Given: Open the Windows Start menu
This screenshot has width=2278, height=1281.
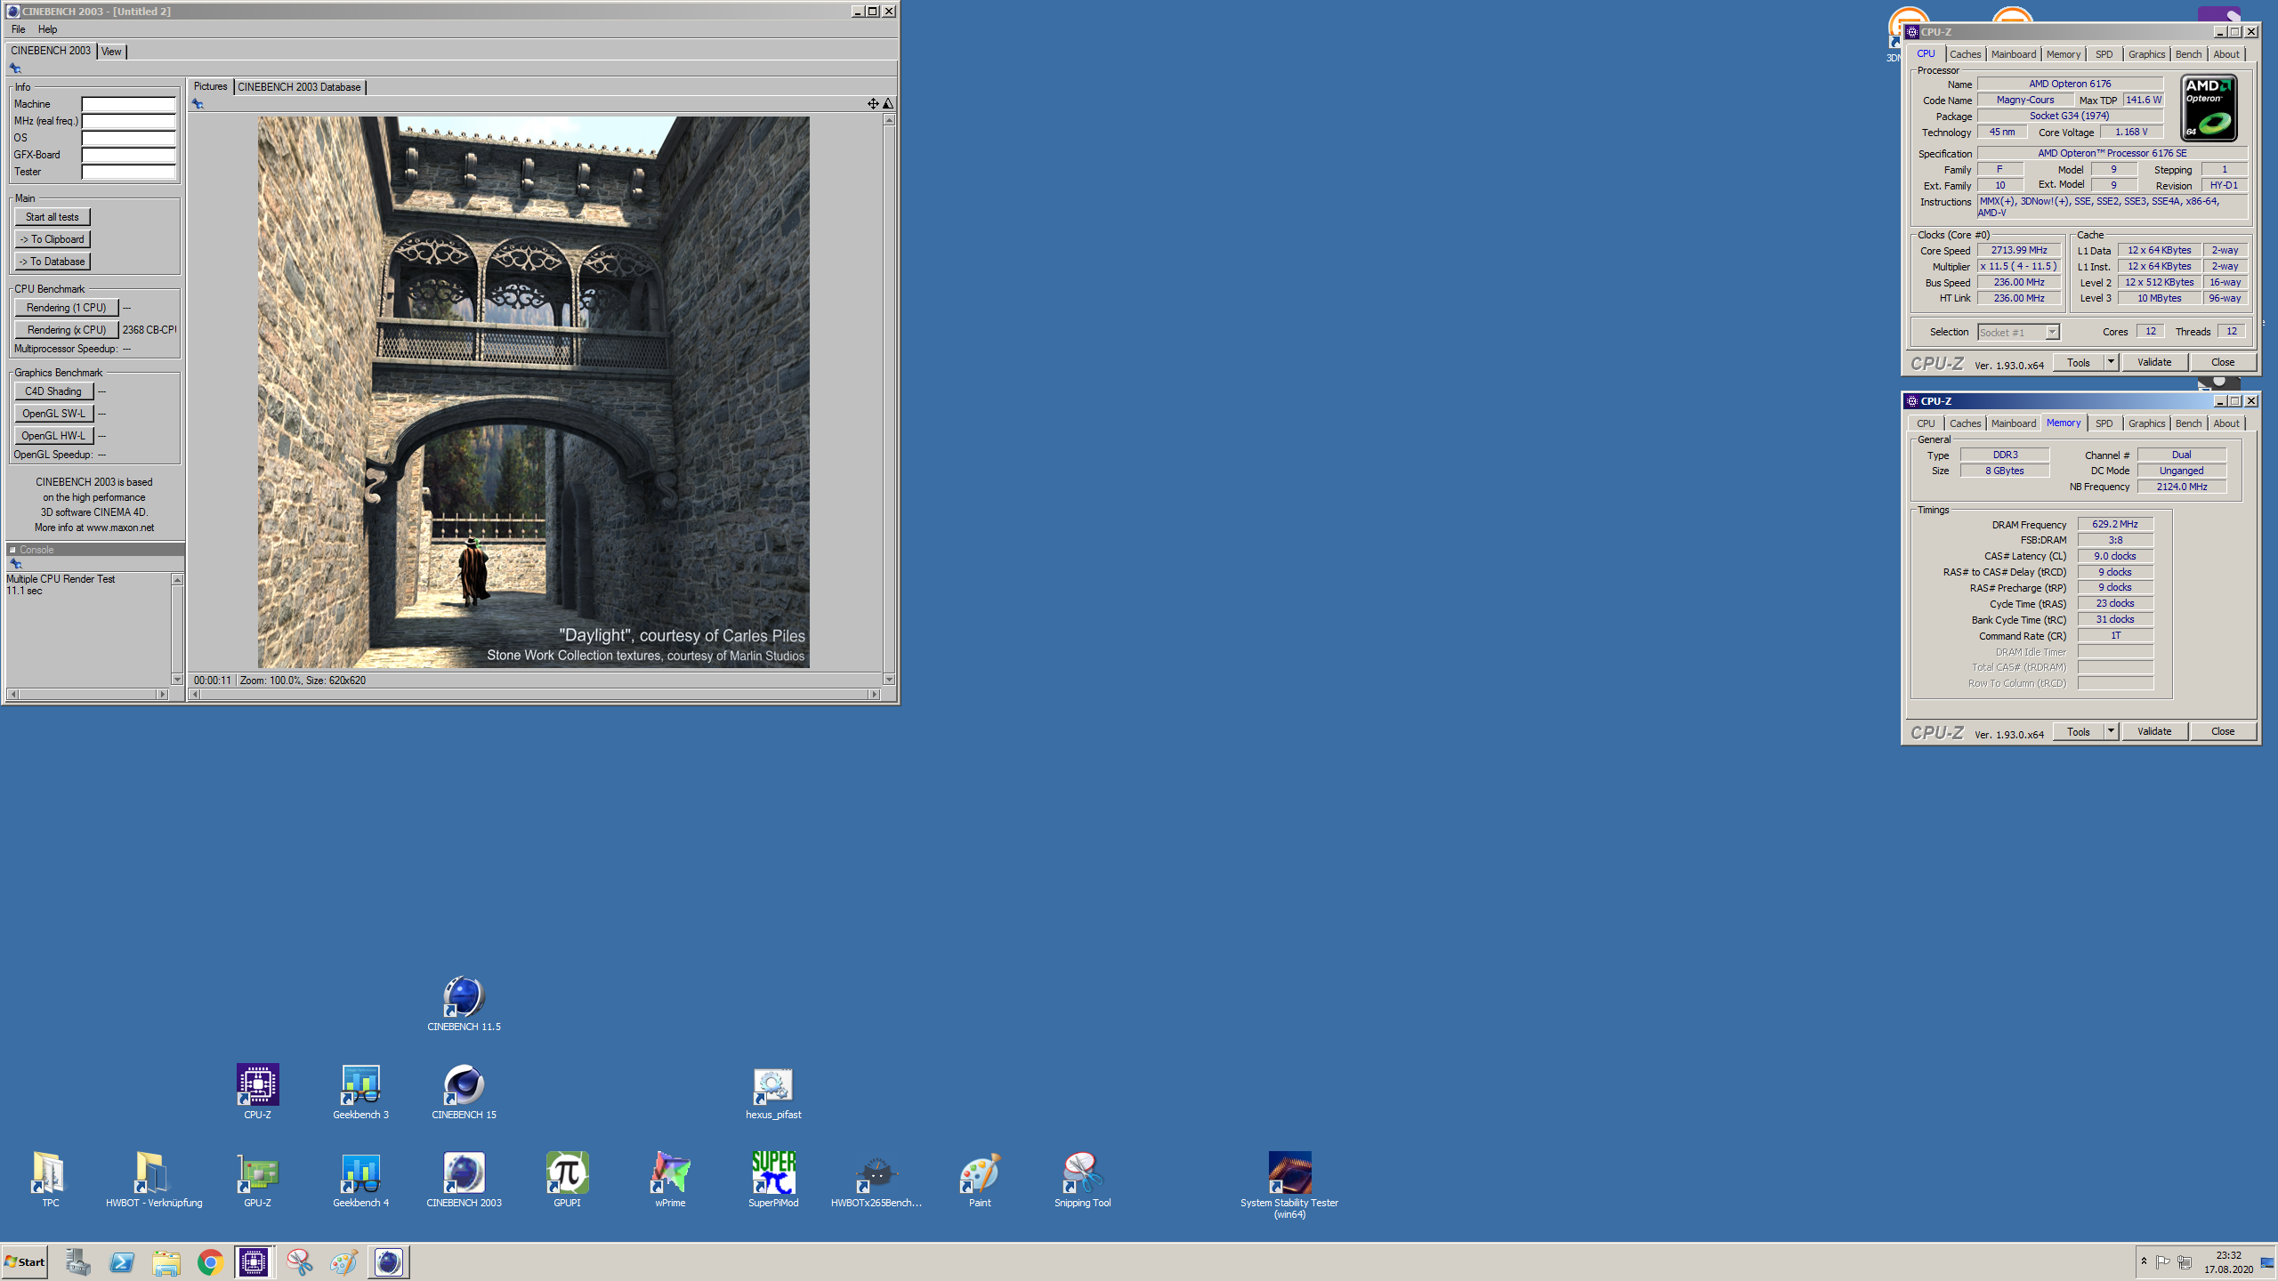Looking at the screenshot, I should (24, 1262).
